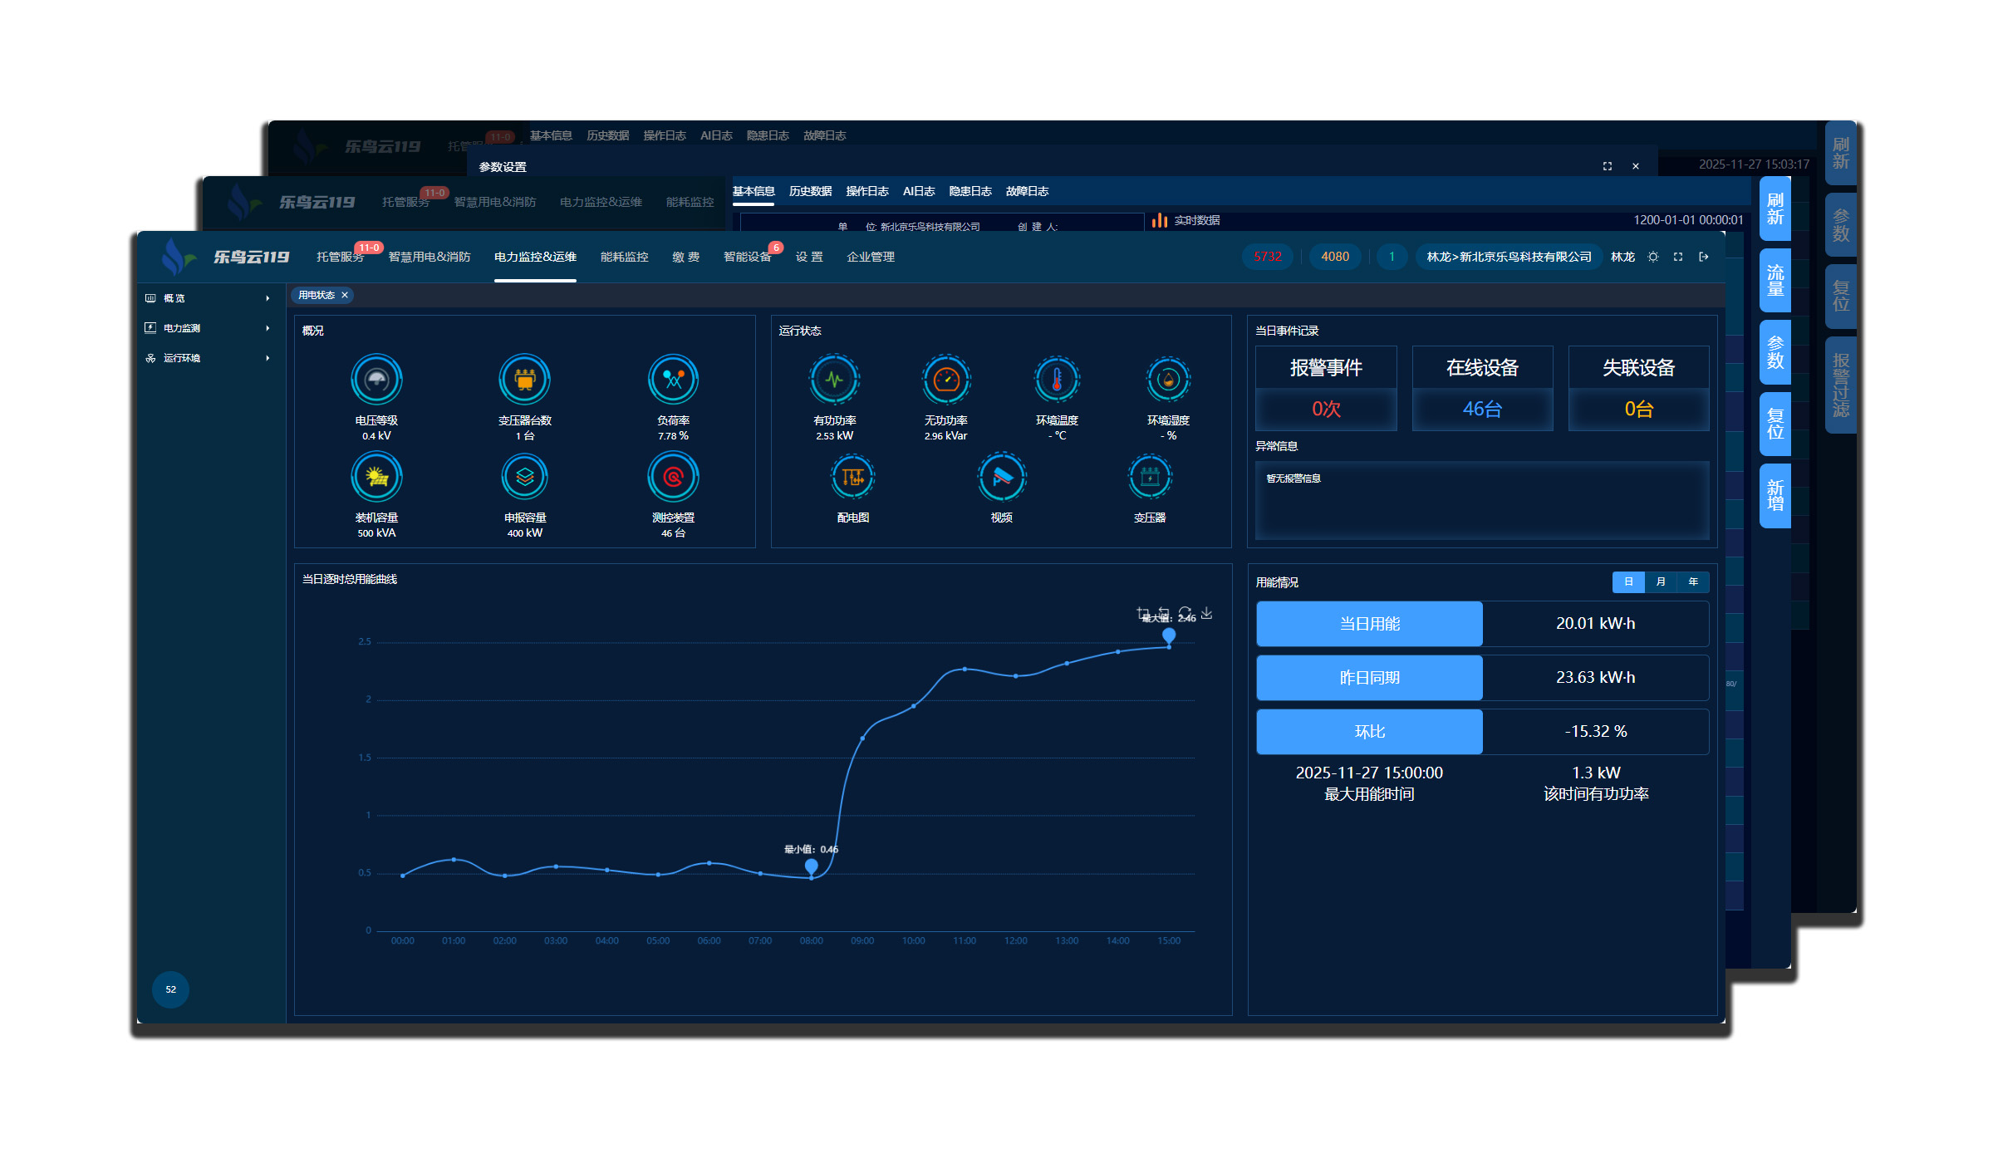Screen dimensions: 1993x1163
Task: Click the sun theme switch icon
Action: [x=1653, y=257]
